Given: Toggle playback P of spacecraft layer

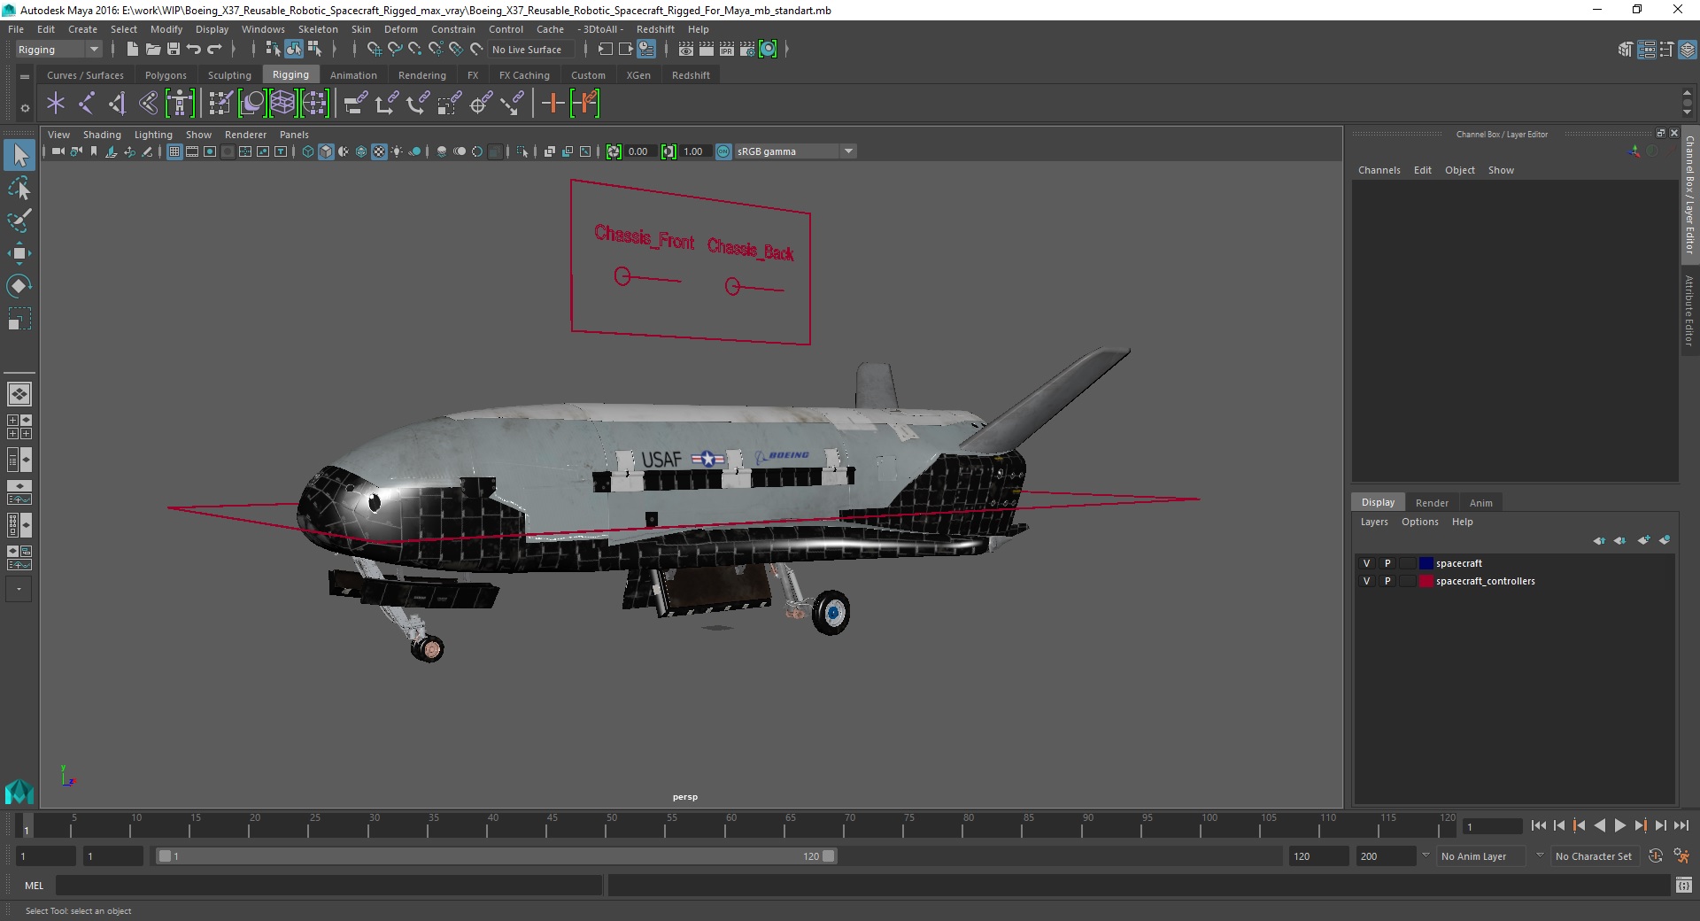Looking at the screenshot, I should click(1387, 563).
